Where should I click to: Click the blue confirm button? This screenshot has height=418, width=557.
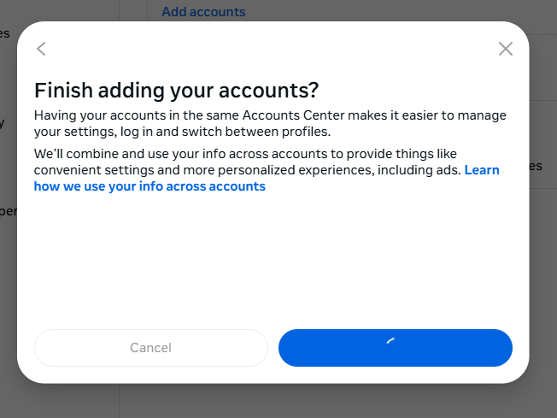click(x=444, y=348)
